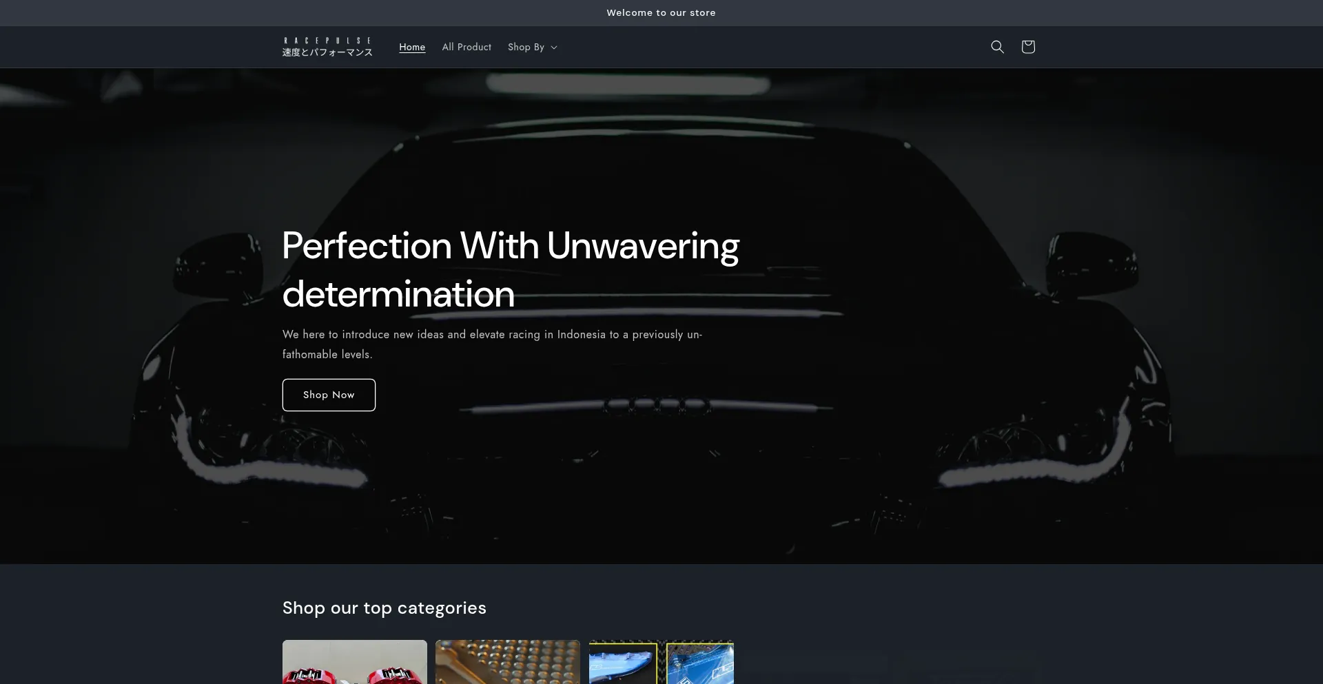Open the search magnifier icon
Screen dimensions: 1323x684
[x=997, y=47]
